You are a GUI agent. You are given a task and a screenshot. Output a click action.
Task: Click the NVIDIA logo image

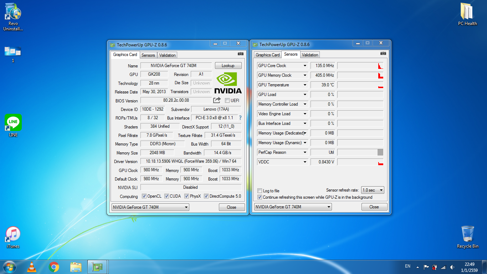(228, 83)
